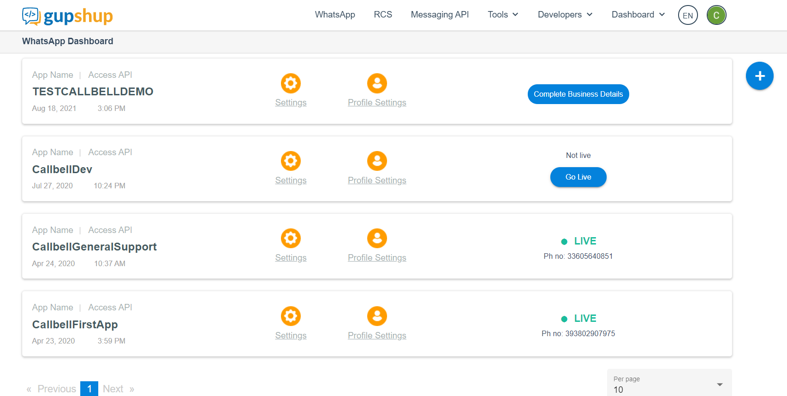Open Profile Settings icon for CallbellFirstApp
The image size is (787, 396).
click(x=377, y=316)
